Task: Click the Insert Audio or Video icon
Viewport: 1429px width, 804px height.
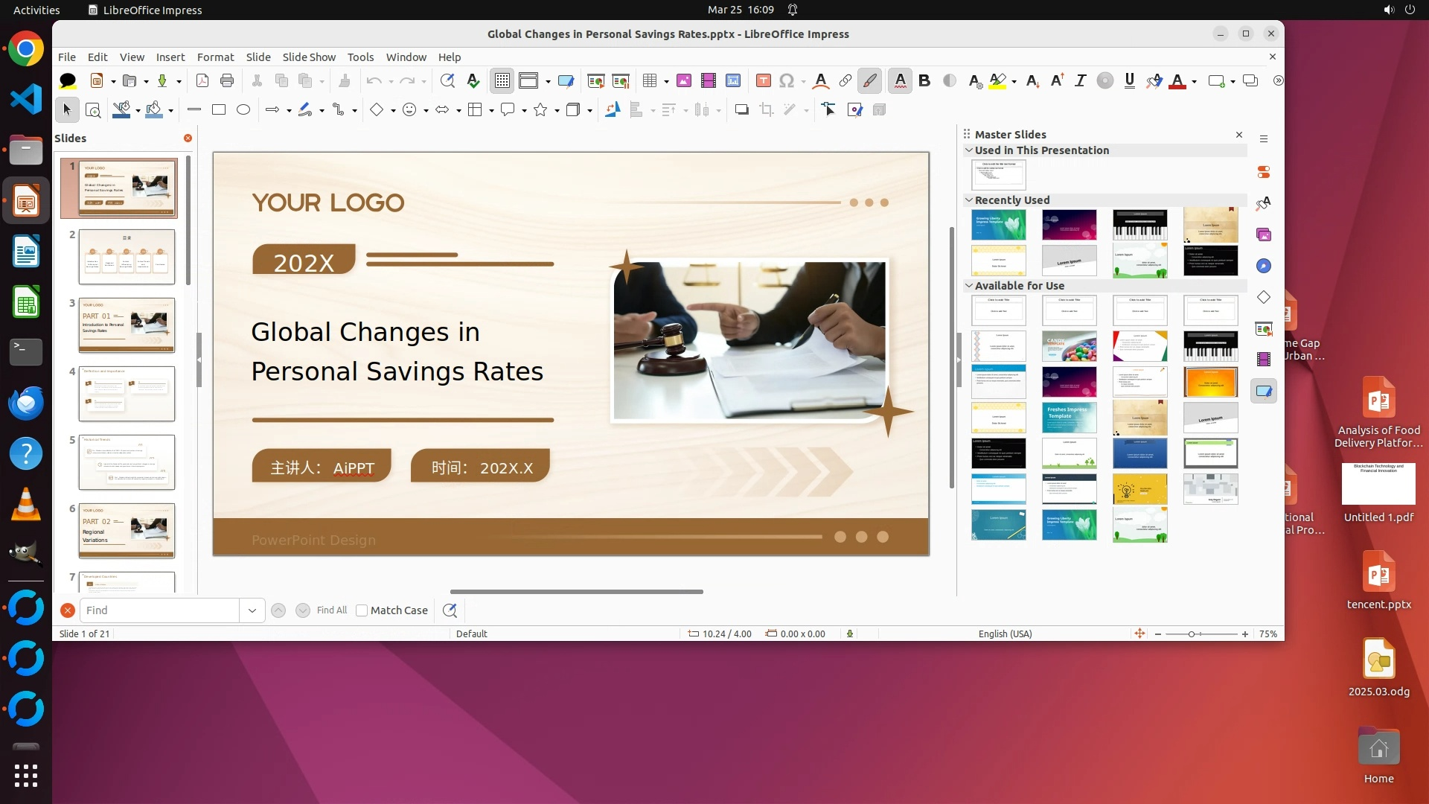Action: [x=709, y=81]
